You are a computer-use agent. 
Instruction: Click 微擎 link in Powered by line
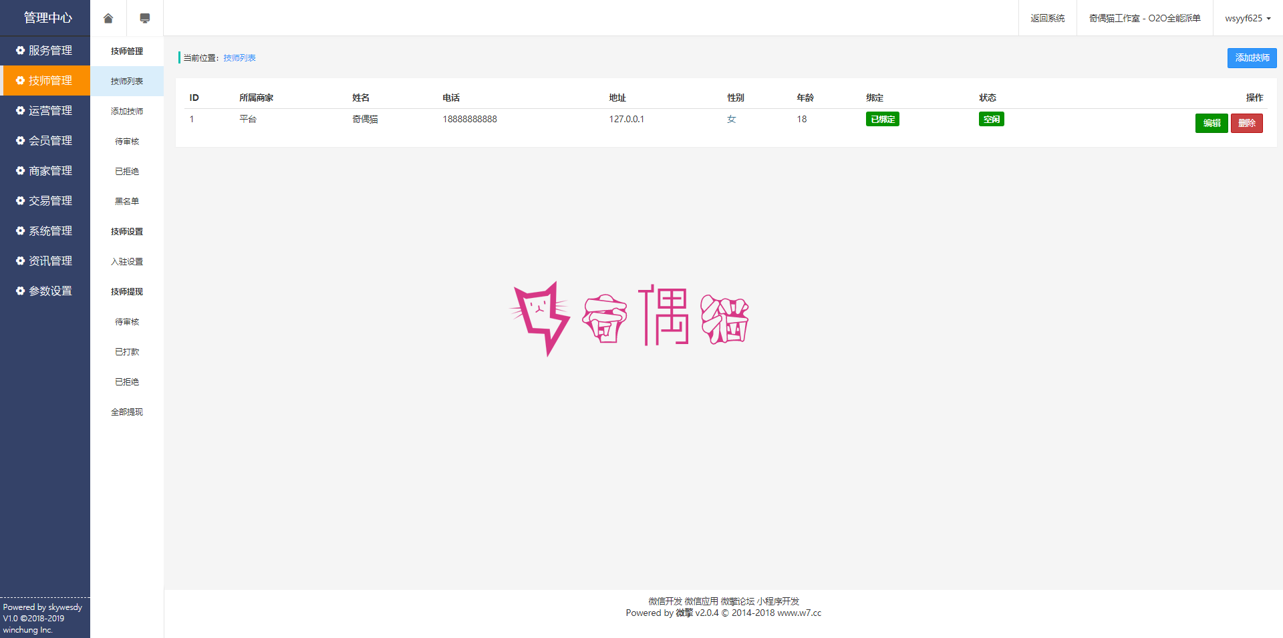click(684, 613)
